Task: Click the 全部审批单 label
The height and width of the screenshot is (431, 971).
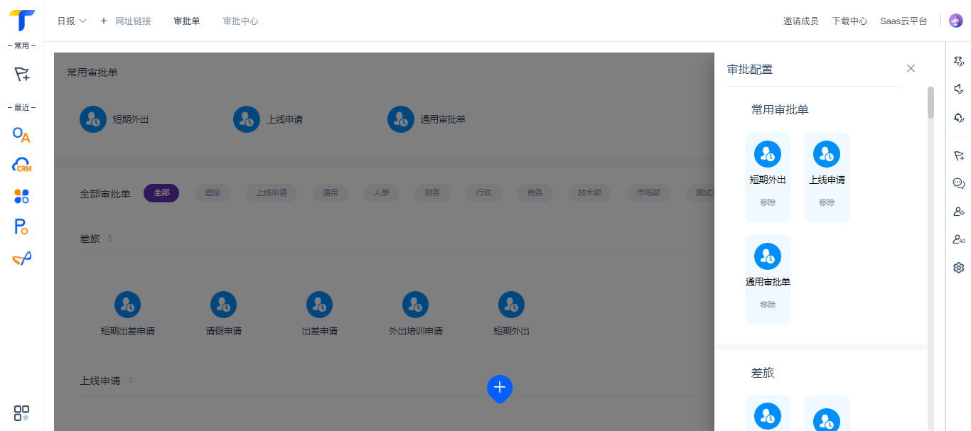Action: (105, 194)
